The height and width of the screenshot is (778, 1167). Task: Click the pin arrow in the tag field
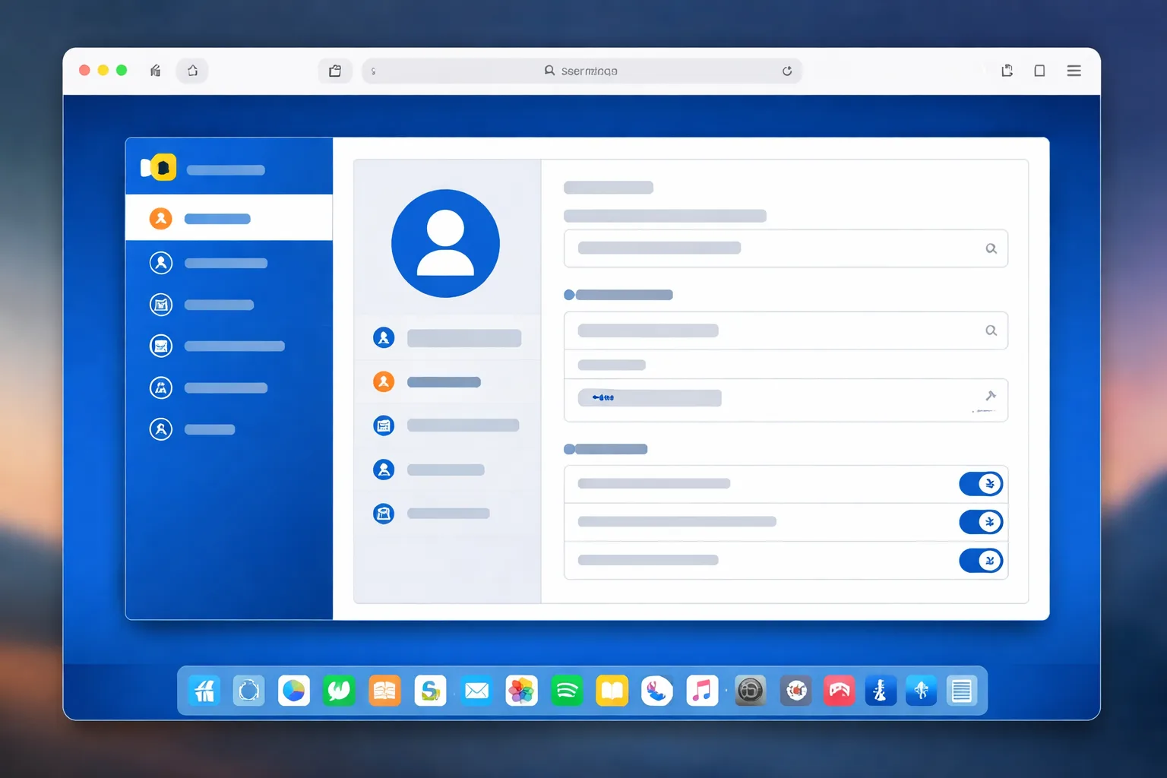[x=990, y=396]
